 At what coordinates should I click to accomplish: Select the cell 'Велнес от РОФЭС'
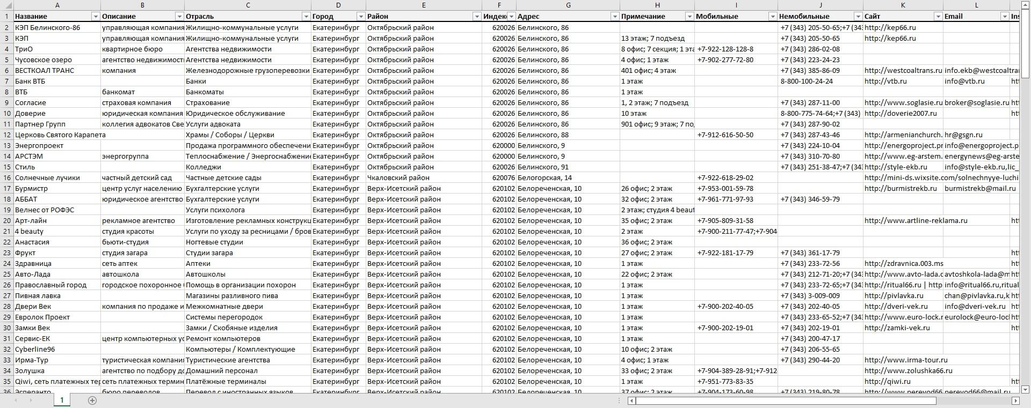(57, 210)
